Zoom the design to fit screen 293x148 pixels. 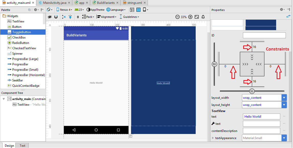coord(196,17)
